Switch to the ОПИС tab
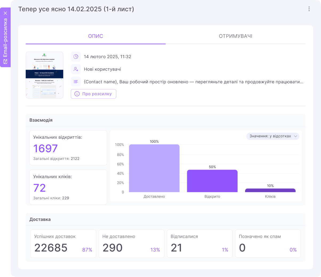This screenshot has height=277, width=321. pos(95,36)
